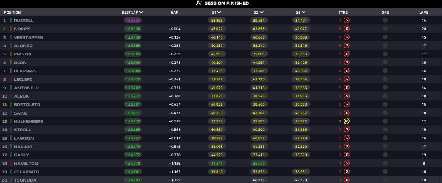This screenshot has height=183, width=442.
Task: Click Alonso's soft tyre icon
Action: (347, 46)
